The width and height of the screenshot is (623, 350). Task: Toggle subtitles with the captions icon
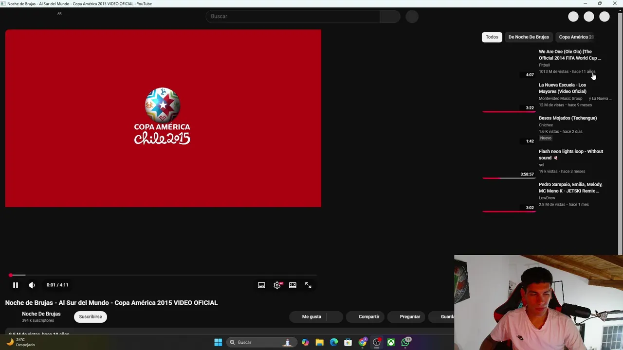[x=261, y=285]
